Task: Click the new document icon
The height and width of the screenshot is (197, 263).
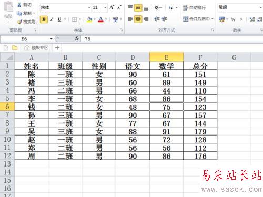Action: [6, 47]
